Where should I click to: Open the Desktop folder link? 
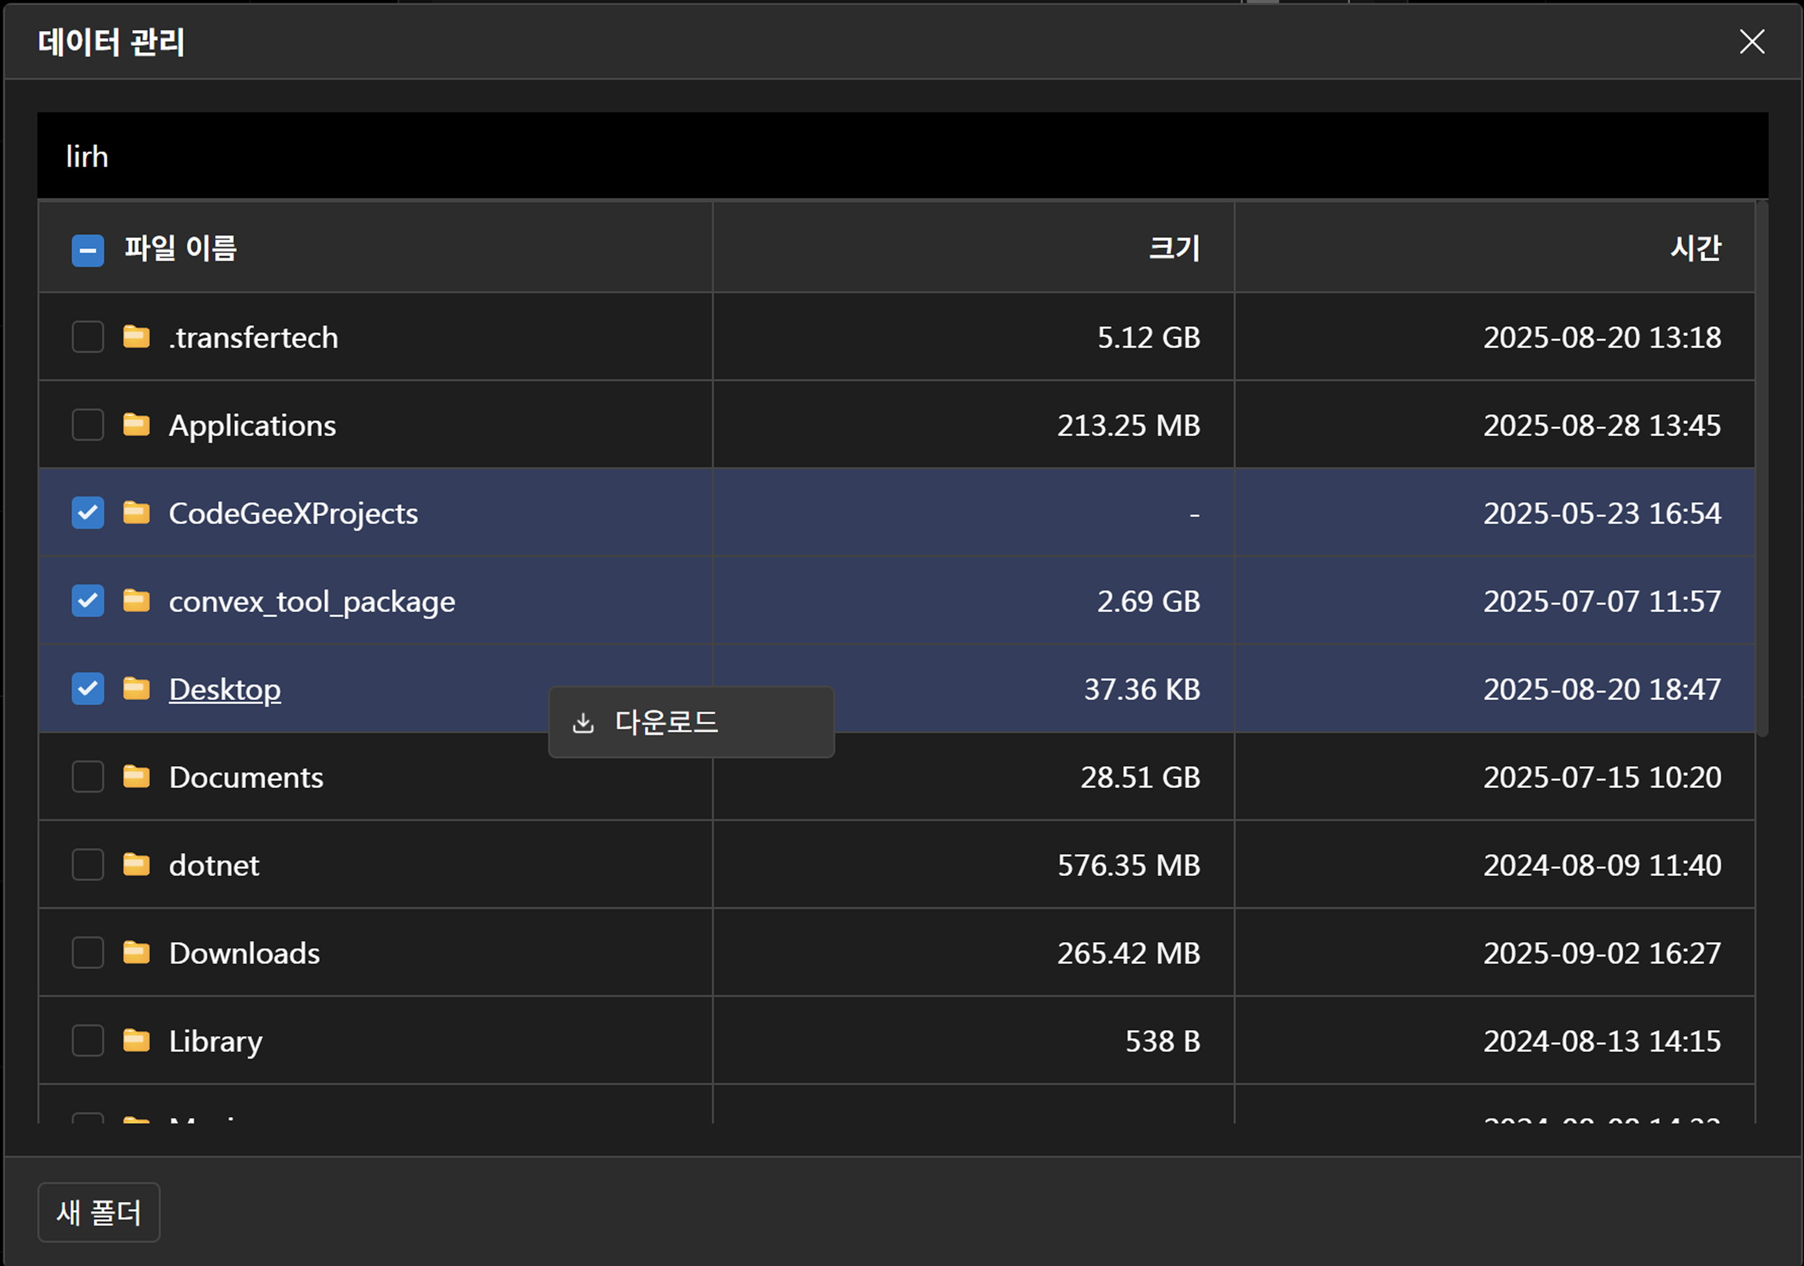point(224,689)
